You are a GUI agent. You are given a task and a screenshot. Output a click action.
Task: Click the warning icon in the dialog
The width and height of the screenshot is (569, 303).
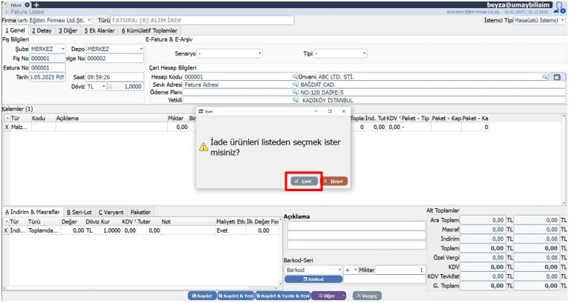point(203,147)
